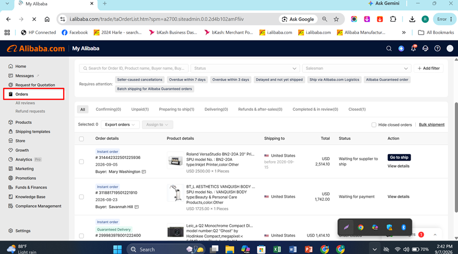
Task: Click the chat icon beside buyer Mary Washington
Action: [144, 172]
